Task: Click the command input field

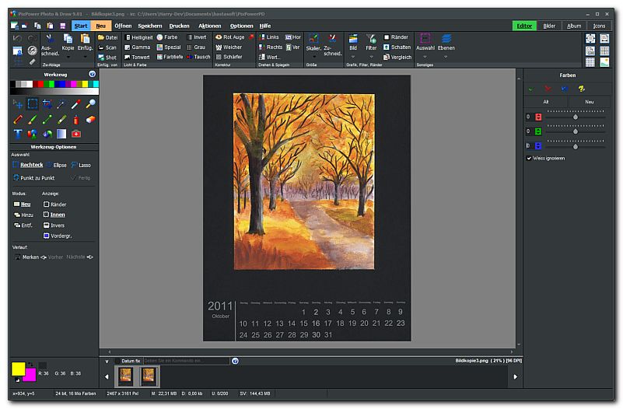Action: click(187, 361)
